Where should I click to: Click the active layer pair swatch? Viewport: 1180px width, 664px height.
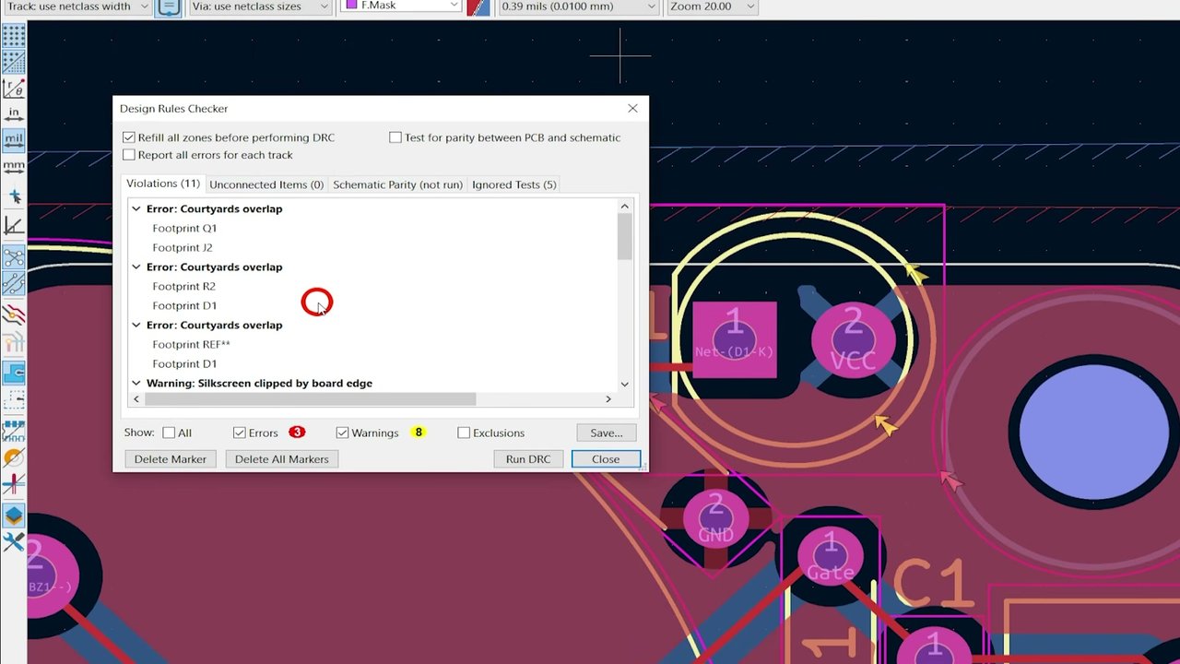(478, 7)
